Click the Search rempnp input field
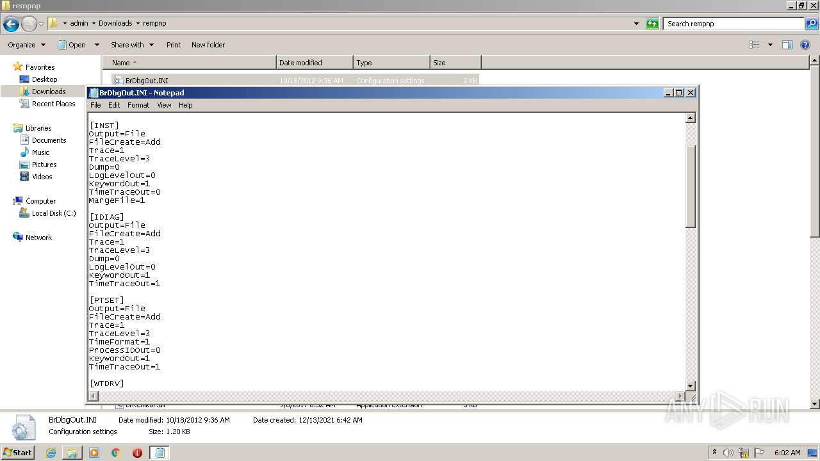The height and width of the screenshot is (461, 820). (x=734, y=24)
